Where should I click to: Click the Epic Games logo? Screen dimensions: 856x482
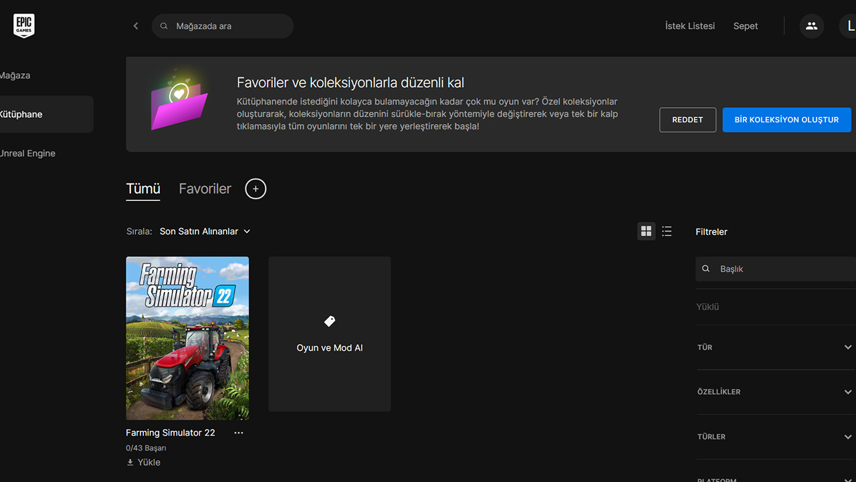(23, 26)
